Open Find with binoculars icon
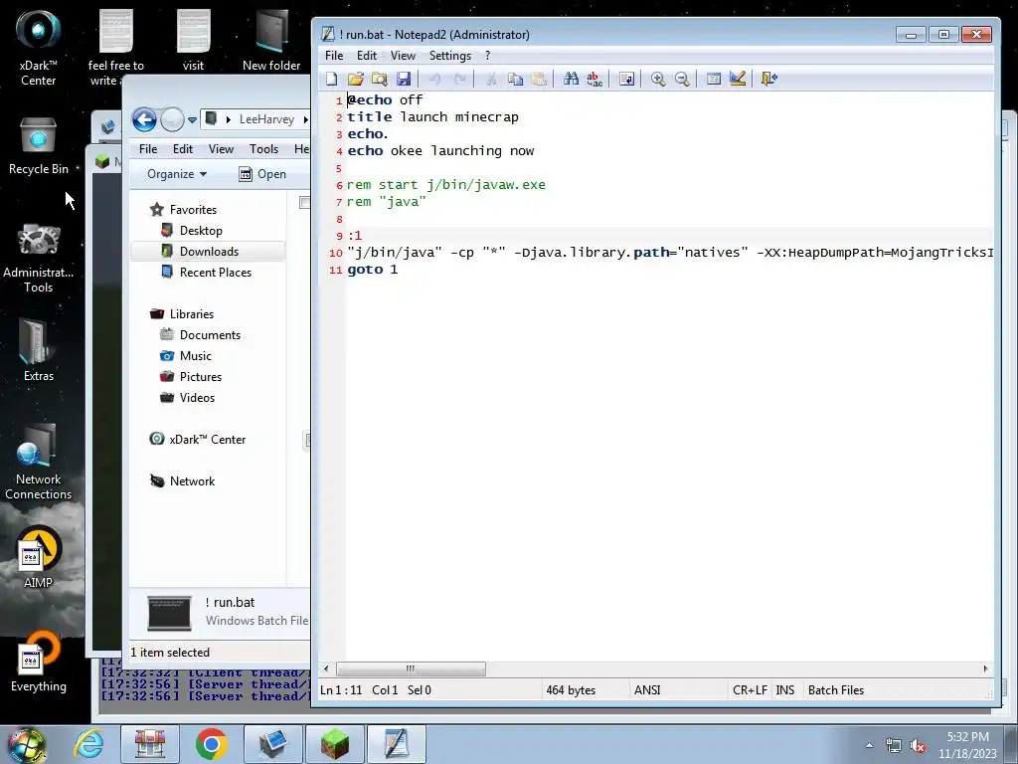The image size is (1018, 764). [x=571, y=80]
